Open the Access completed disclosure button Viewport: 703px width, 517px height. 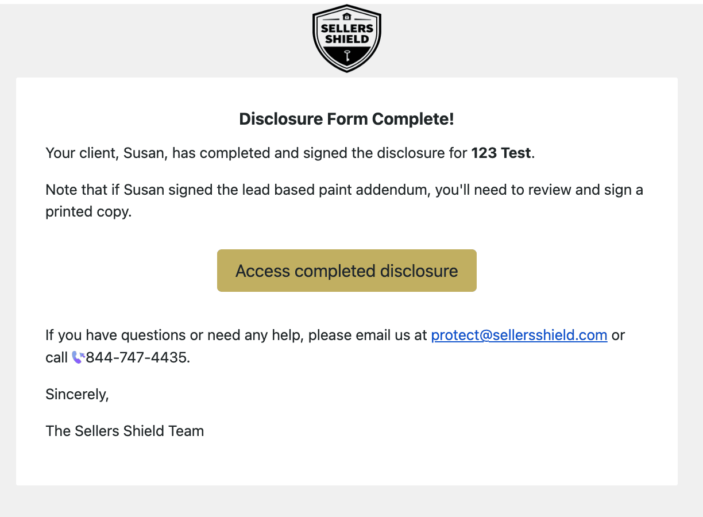click(347, 271)
